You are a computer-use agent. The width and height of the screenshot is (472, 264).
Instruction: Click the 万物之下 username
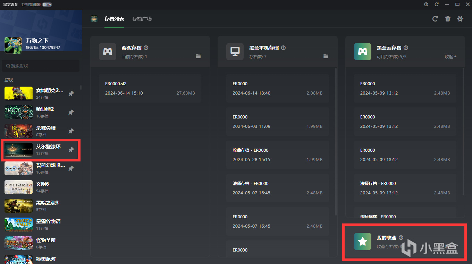click(x=37, y=41)
